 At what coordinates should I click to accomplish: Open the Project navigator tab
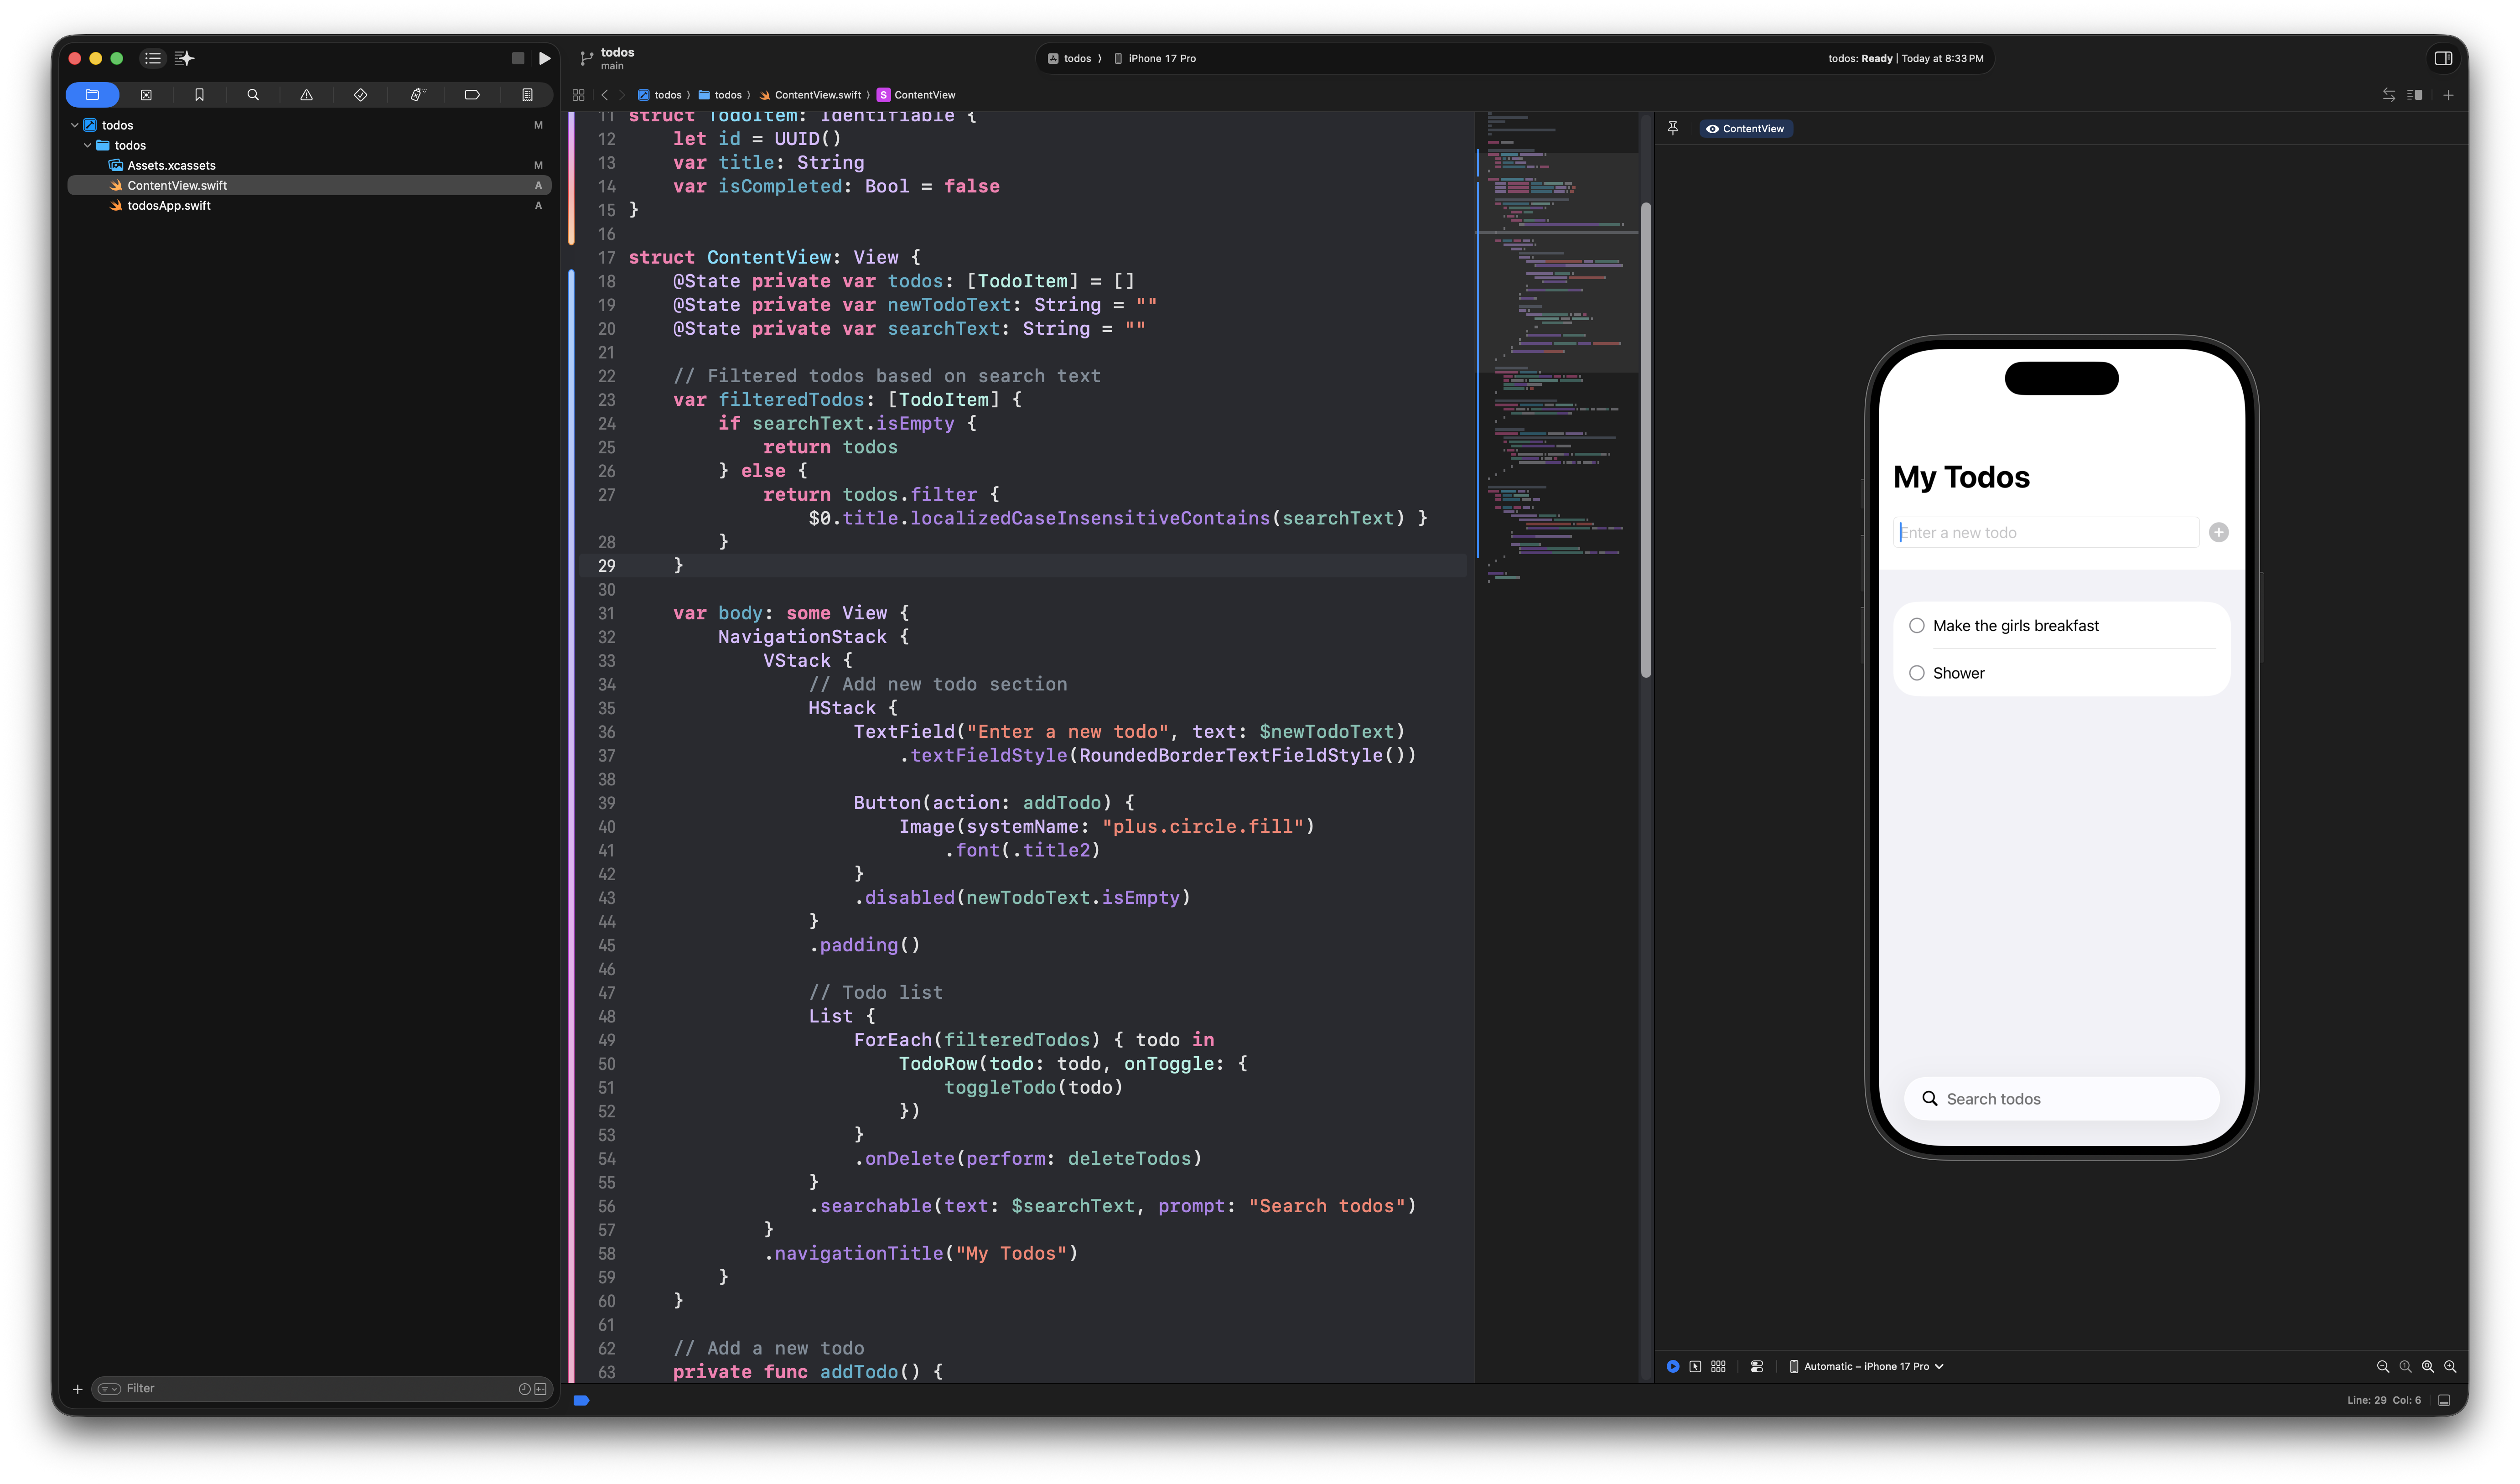[x=92, y=95]
